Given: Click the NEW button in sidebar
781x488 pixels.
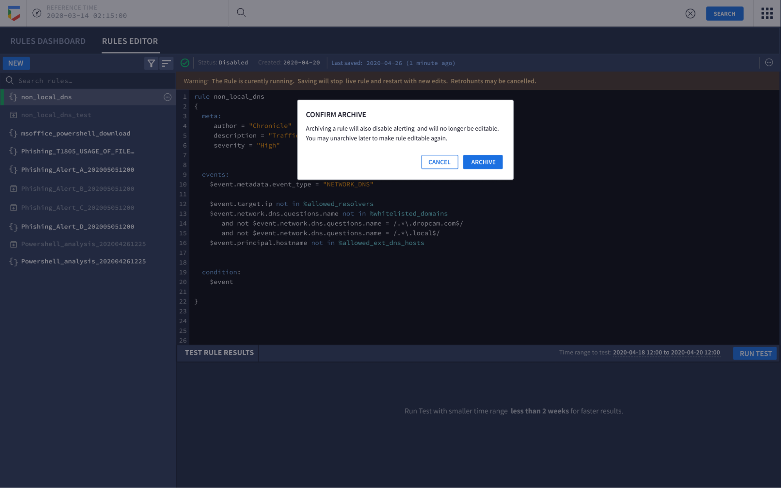Looking at the screenshot, I should click(x=16, y=63).
